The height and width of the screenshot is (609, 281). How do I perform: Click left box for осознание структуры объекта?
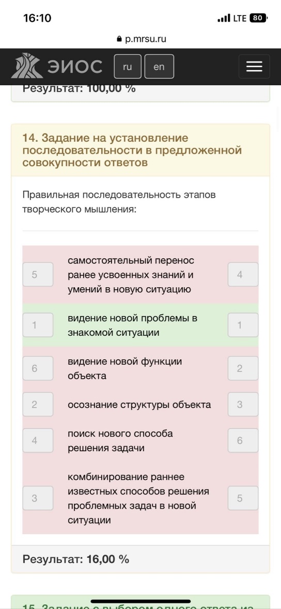[x=38, y=404]
